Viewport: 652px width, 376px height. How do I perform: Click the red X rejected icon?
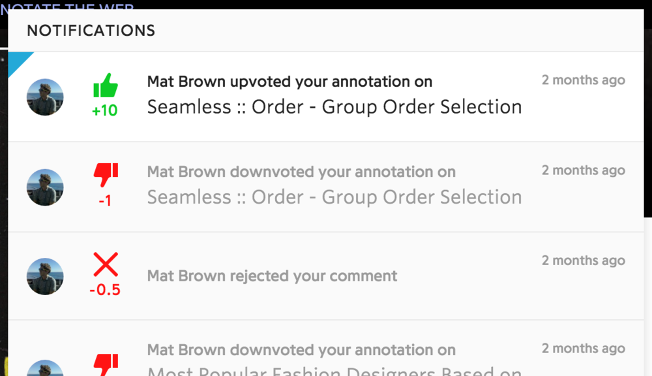point(106,264)
